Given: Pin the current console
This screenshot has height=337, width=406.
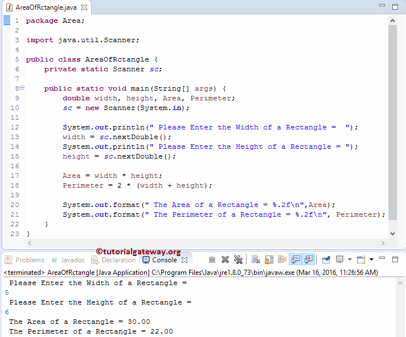Looking at the screenshot, I should (x=326, y=259).
